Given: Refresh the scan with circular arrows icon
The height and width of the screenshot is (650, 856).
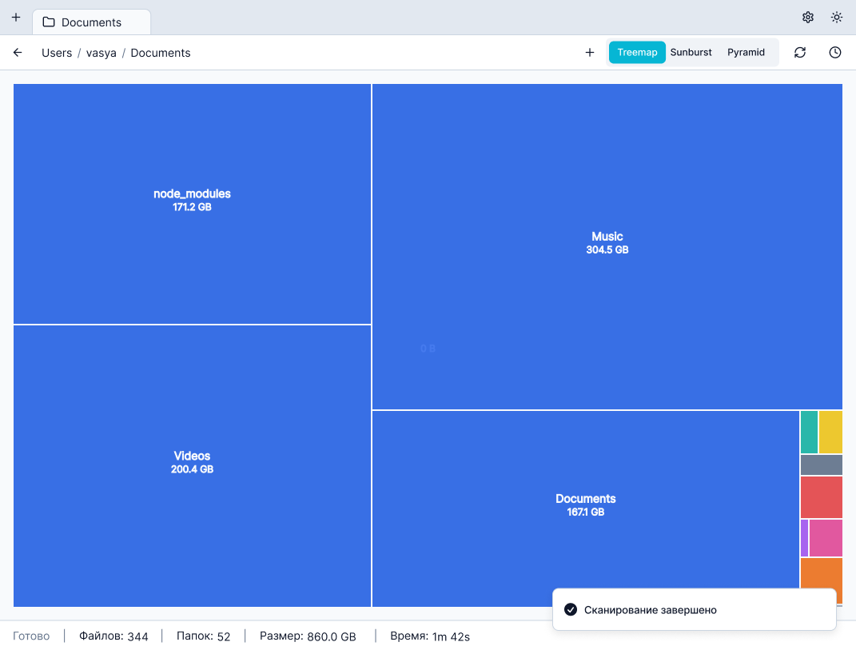Looking at the screenshot, I should tap(800, 53).
